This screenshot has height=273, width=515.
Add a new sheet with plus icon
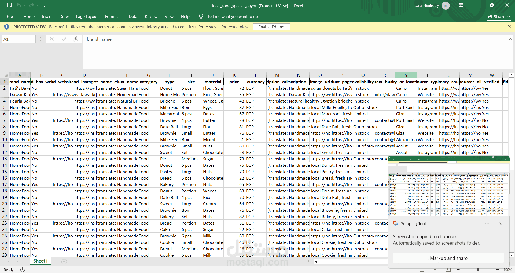tap(64, 261)
